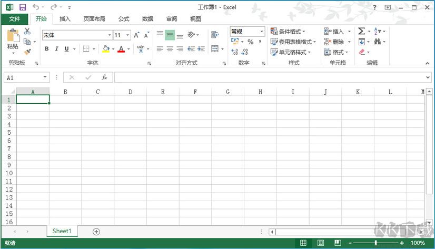Image resolution: width=435 pixels, height=249 pixels.
Task: Click the Merge and Center icon
Action: (215, 49)
